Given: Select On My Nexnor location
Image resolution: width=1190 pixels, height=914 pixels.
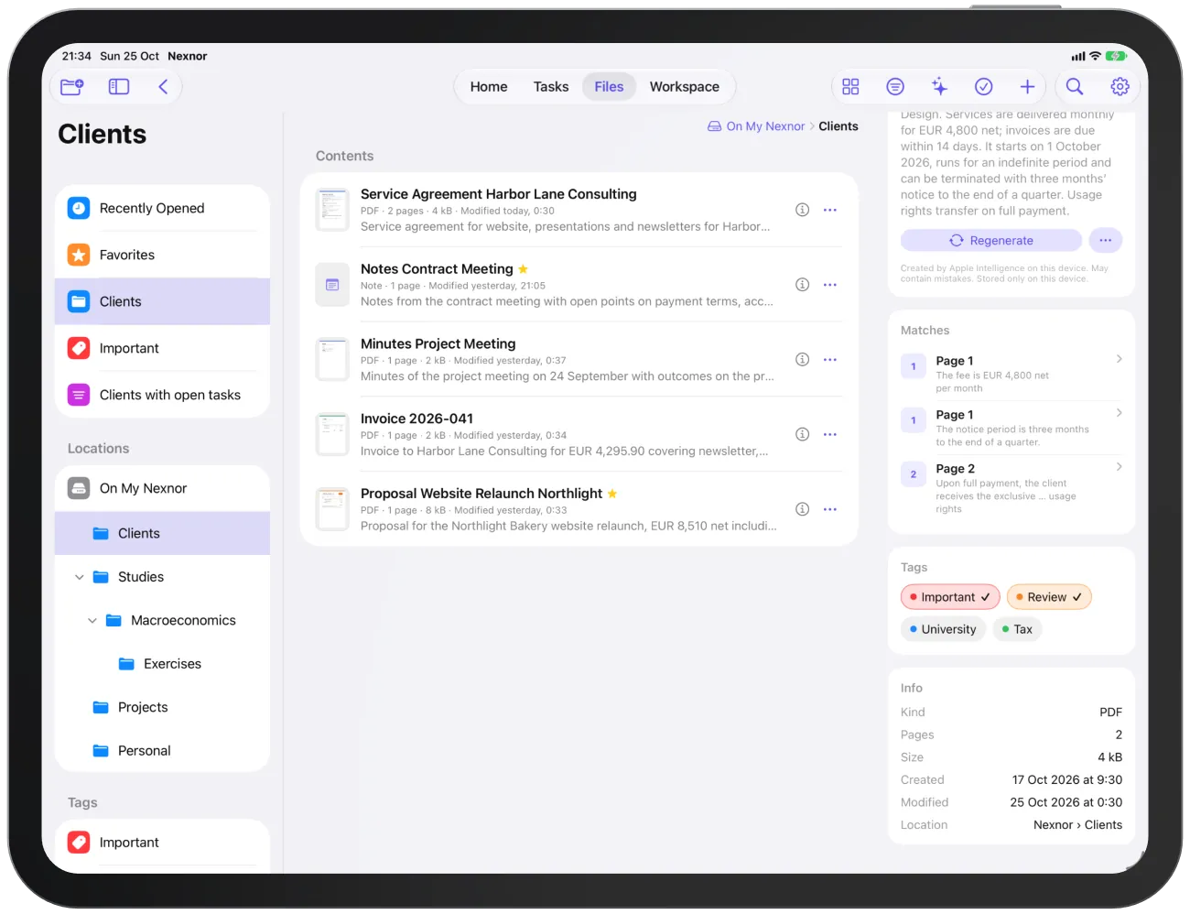Looking at the screenshot, I should point(163,488).
